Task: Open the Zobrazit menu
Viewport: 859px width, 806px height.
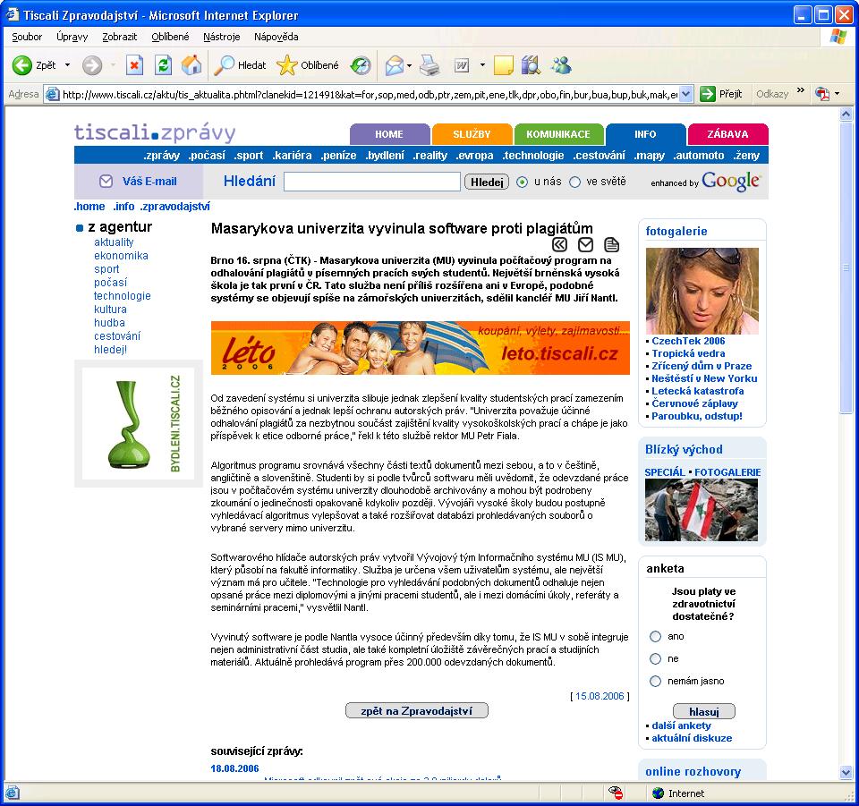Action: click(119, 37)
